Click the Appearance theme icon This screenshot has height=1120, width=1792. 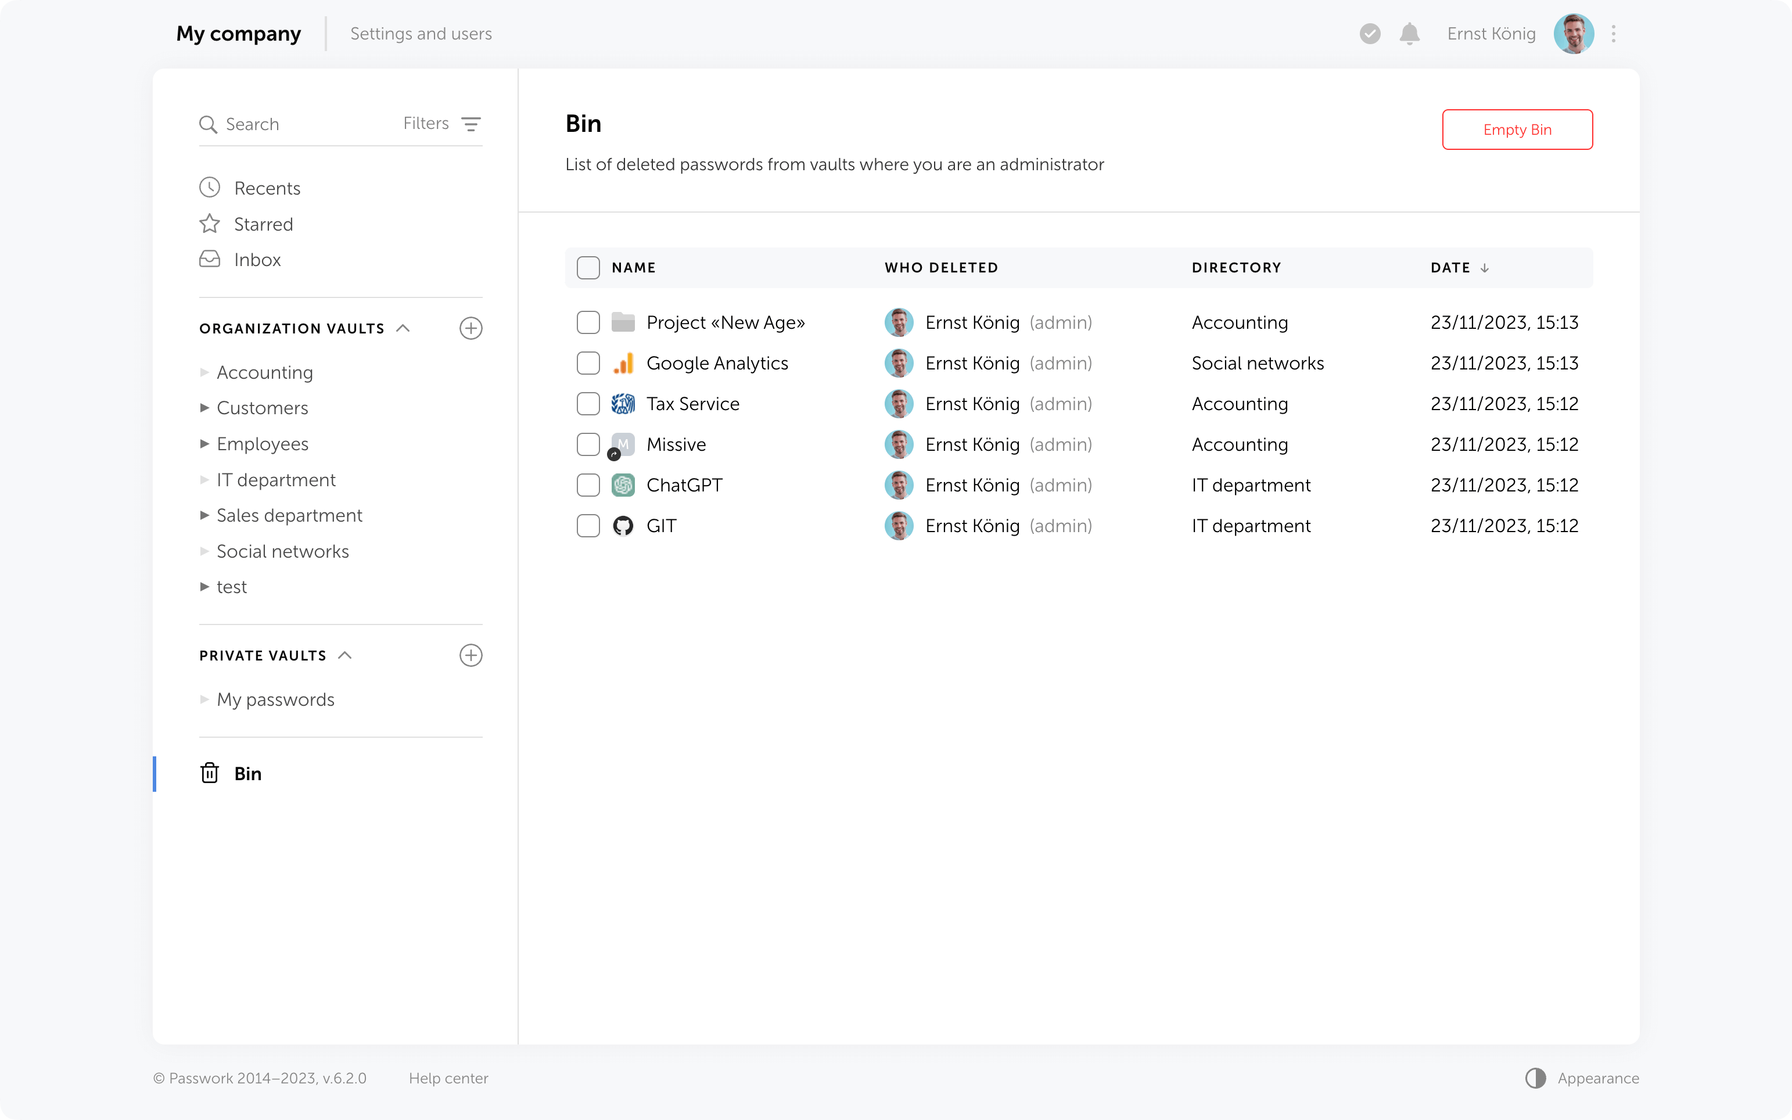point(1535,1079)
